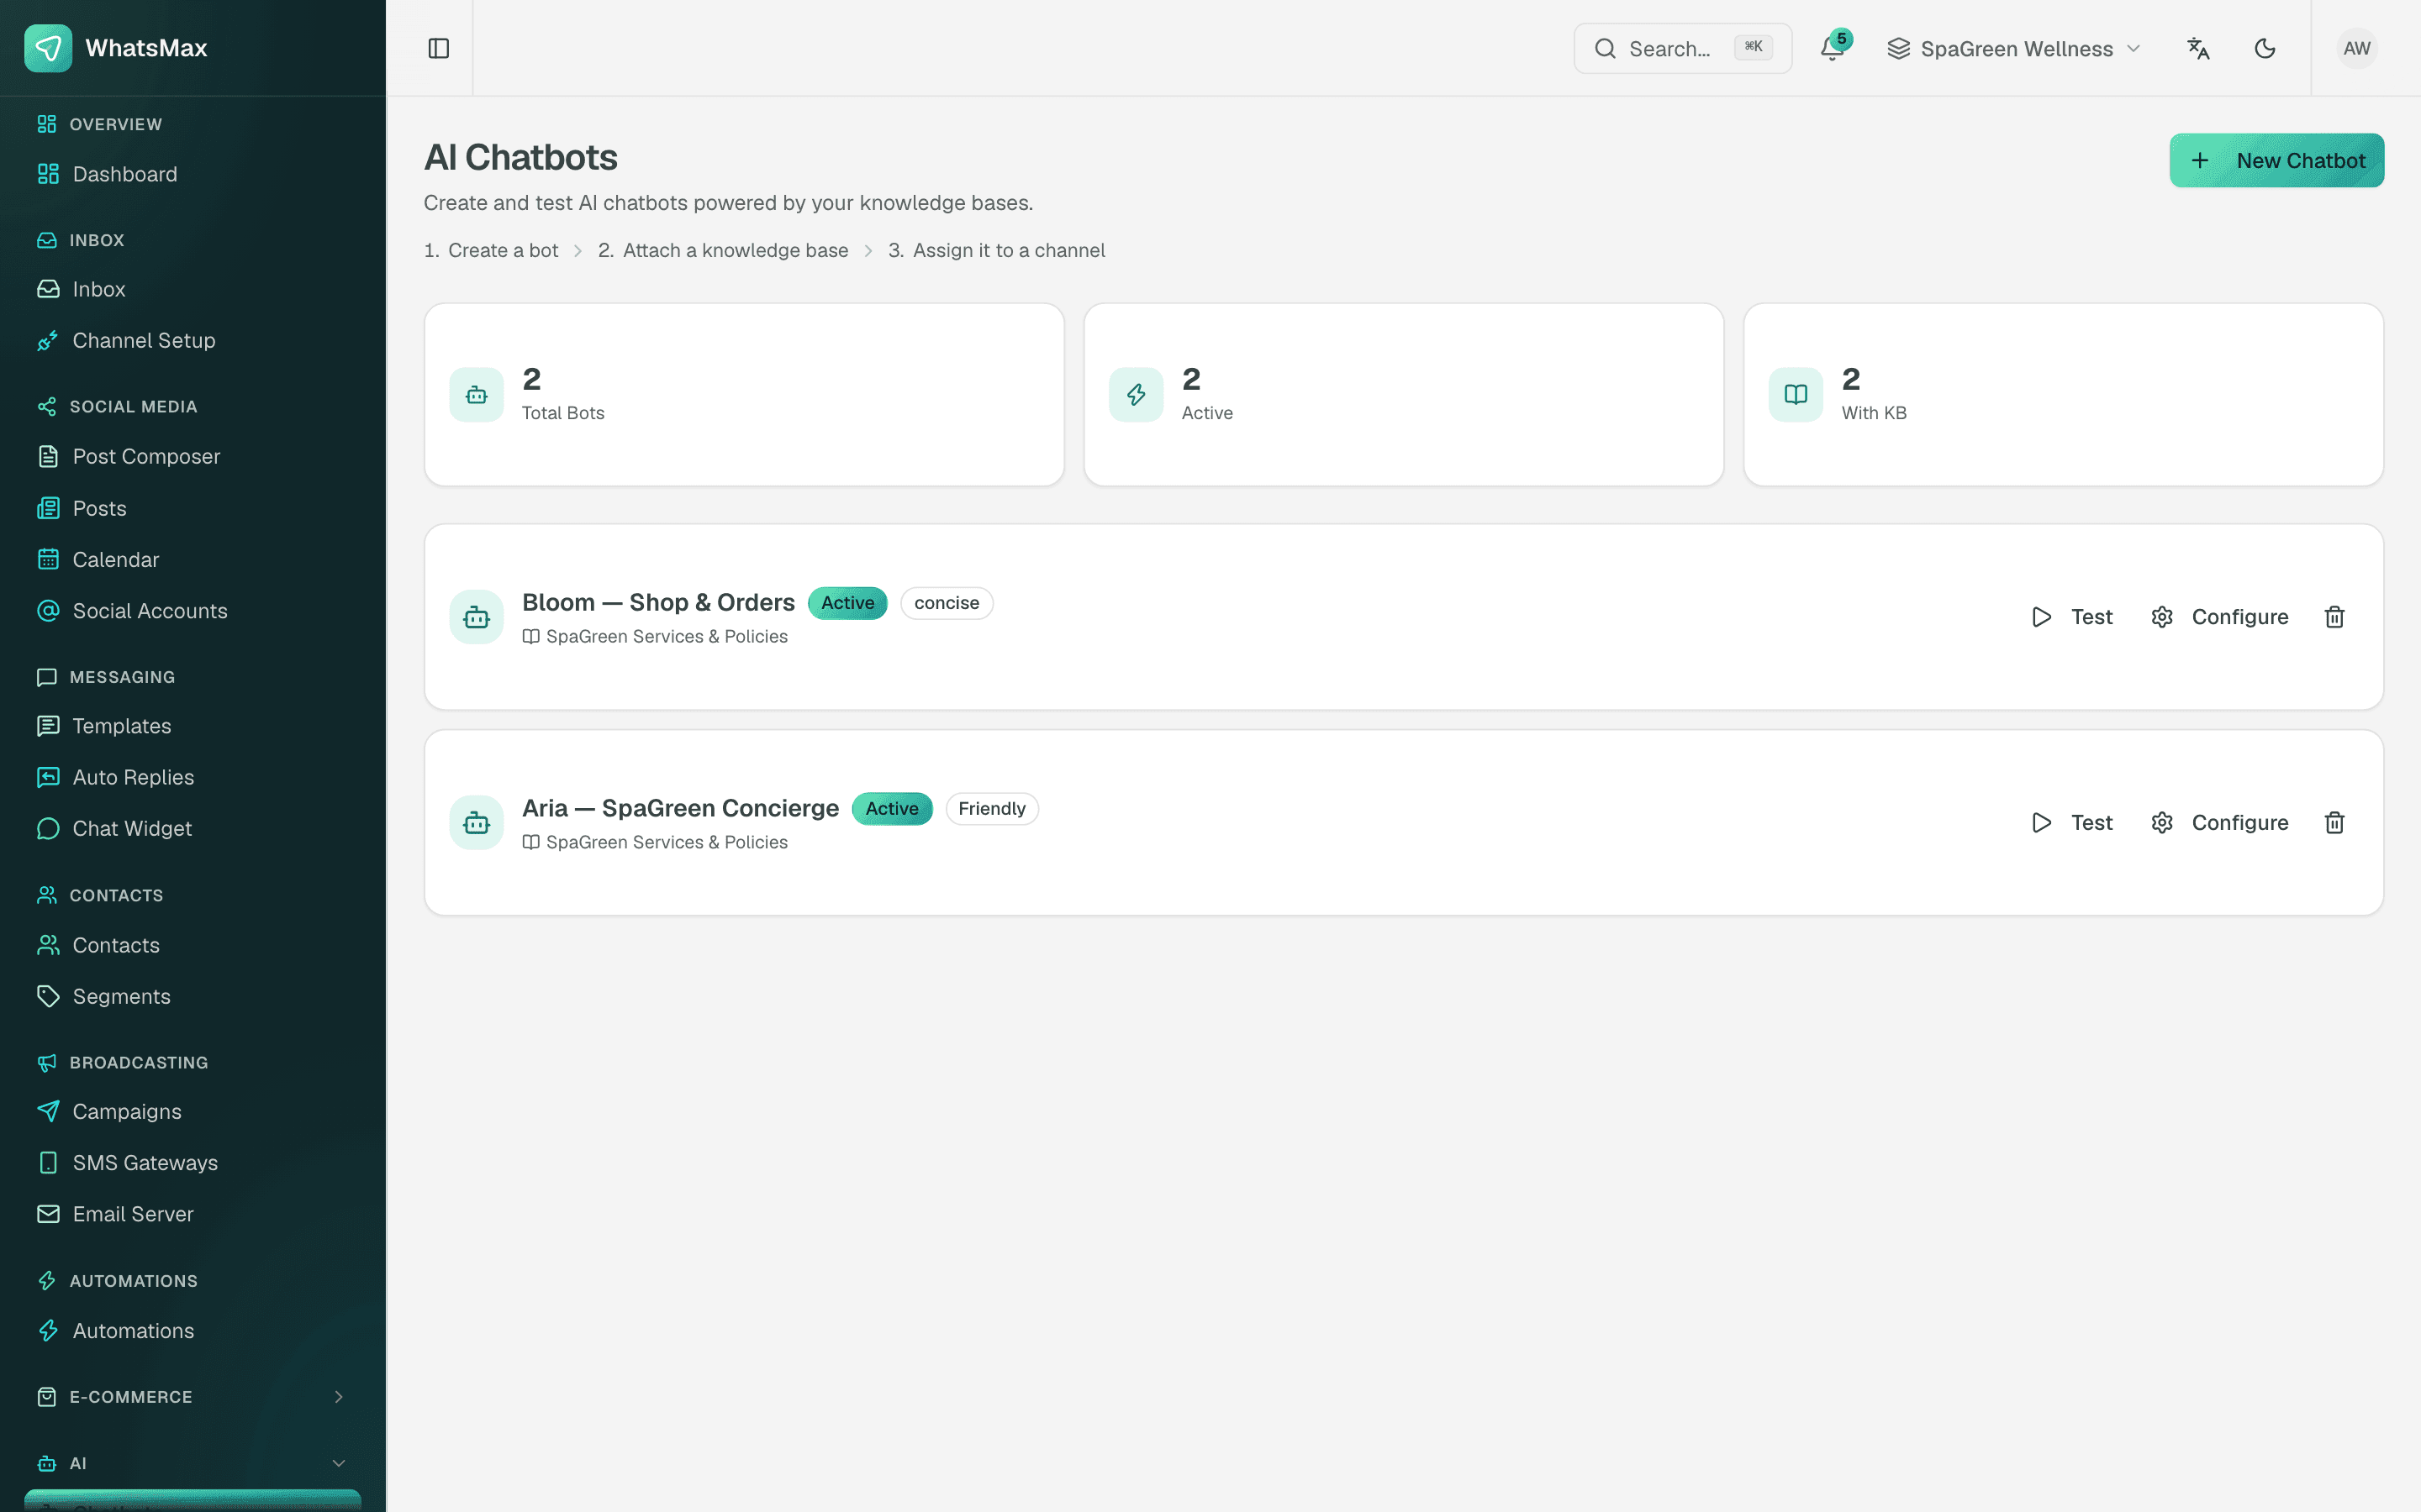Click the AUTOMATIONS section header
The width and height of the screenshot is (2421, 1512).
tap(134, 1281)
